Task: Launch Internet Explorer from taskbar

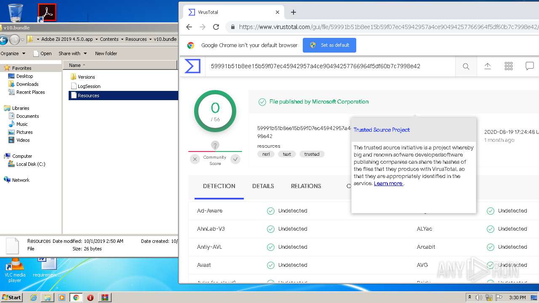Action: tap(33, 297)
